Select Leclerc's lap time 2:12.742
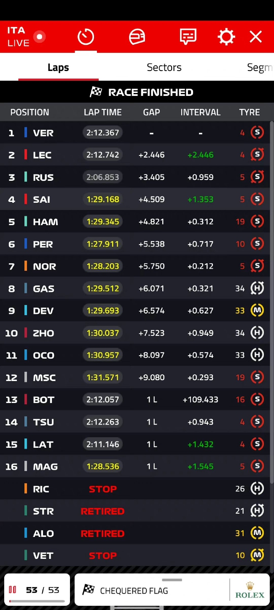This screenshot has width=274, height=610. point(102,155)
